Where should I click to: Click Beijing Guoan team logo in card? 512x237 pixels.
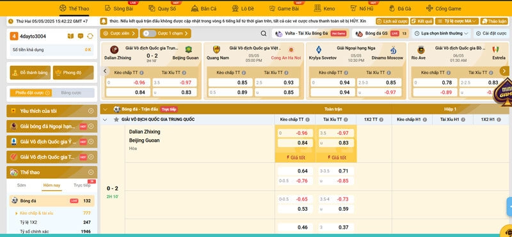pos(188,50)
